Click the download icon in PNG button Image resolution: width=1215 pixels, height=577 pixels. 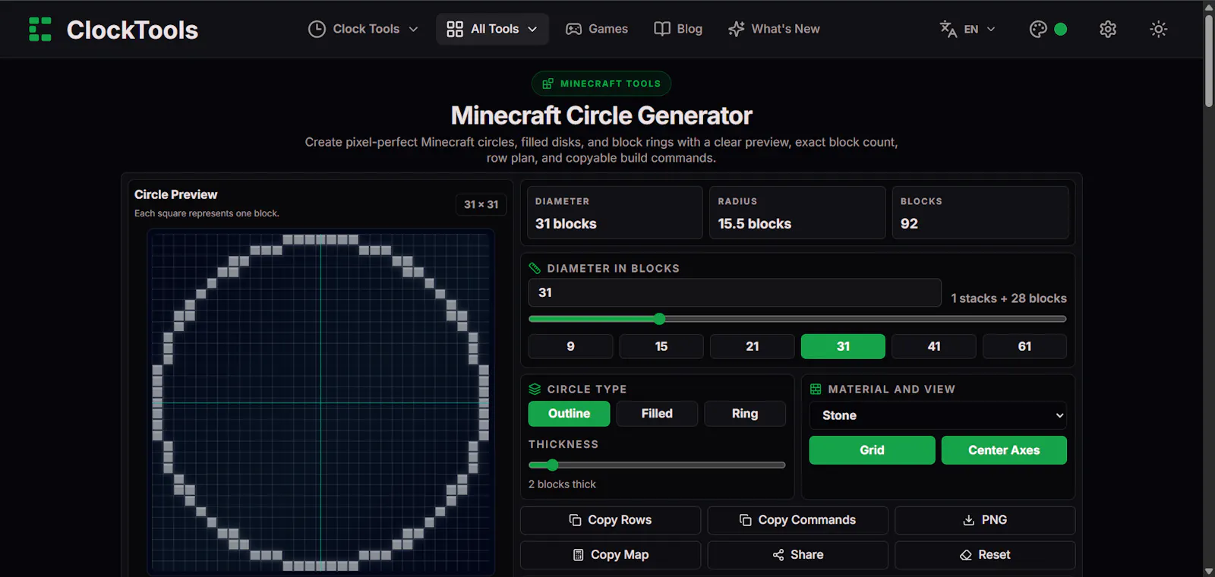(x=968, y=520)
